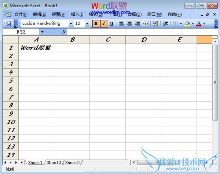220x174 pixels.
Task: Select column B header
Action: point(72,40)
